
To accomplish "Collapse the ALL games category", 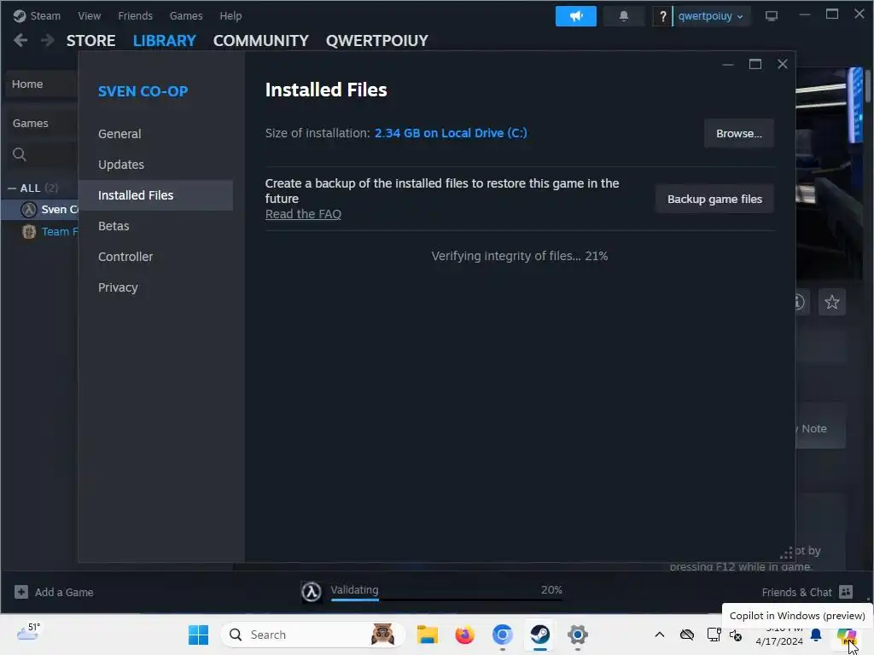I will pyautogui.click(x=12, y=188).
